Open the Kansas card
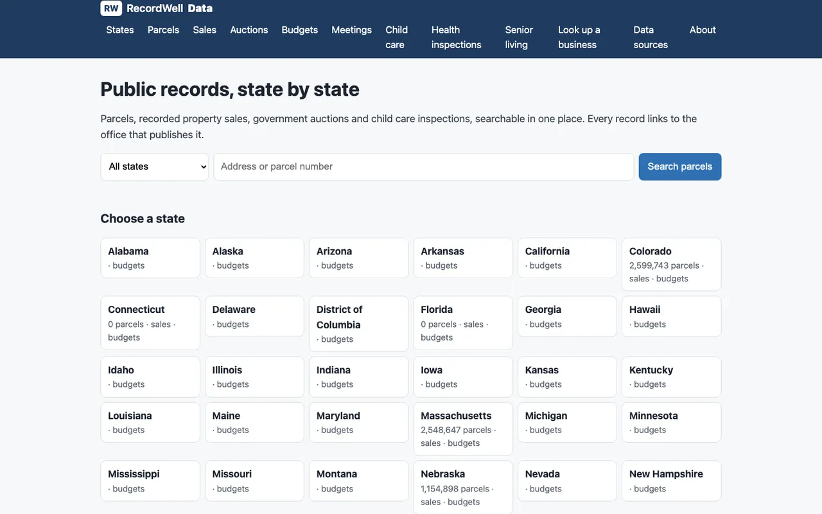The image size is (822, 514). point(567,377)
